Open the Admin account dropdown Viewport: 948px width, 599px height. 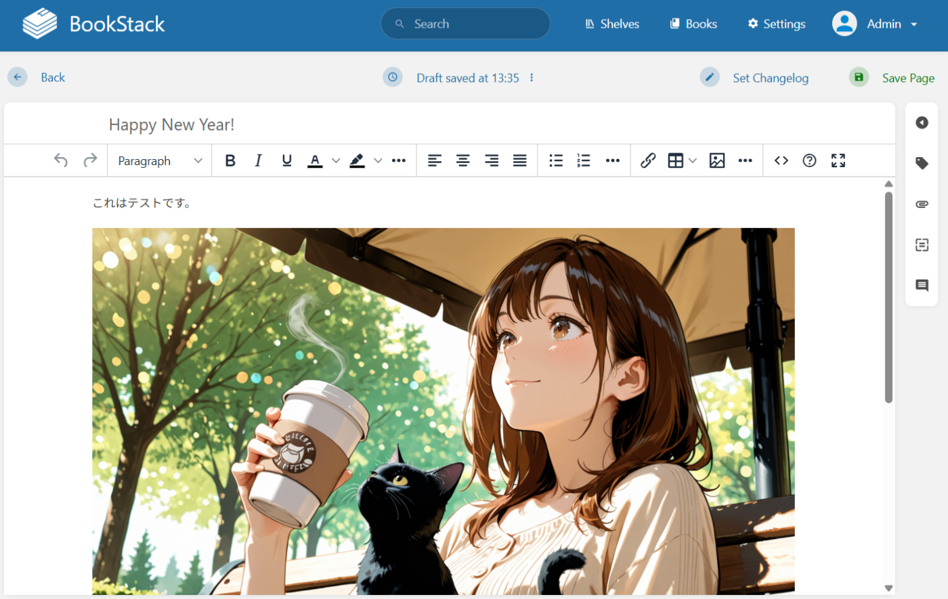(876, 24)
